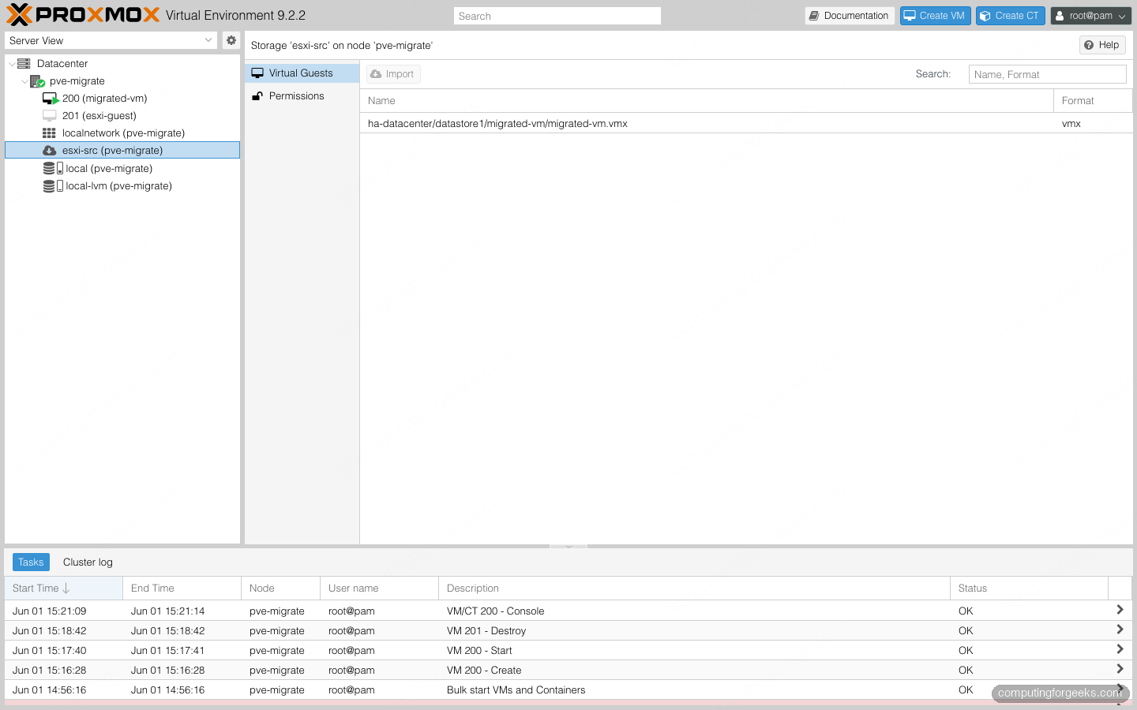Sort tasks by User name column
Image resolution: width=1137 pixels, height=710 pixels.
click(x=379, y=589)
